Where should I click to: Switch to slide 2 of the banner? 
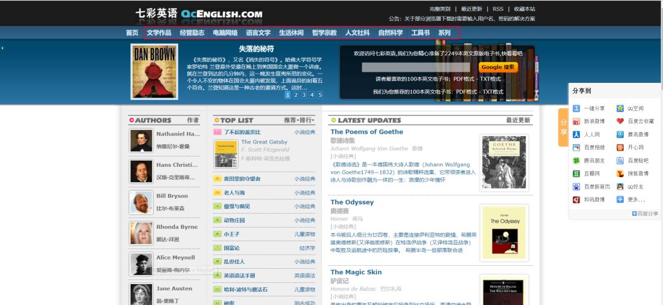296,95
